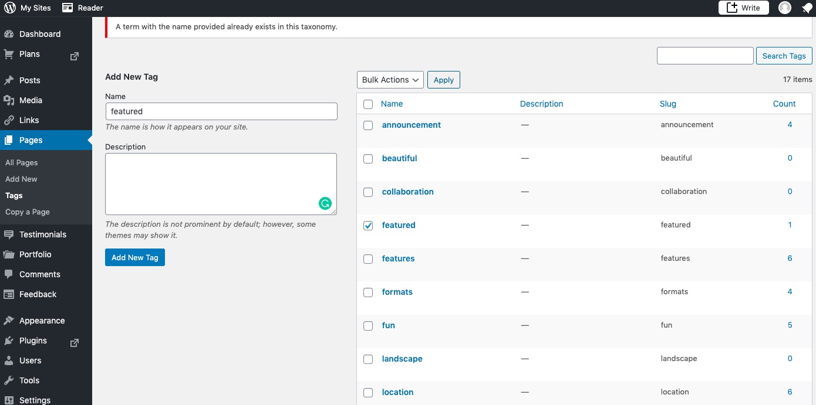Expand the Bulk Actions dropdown
Image resolution: width=816 pixels, height=405 pixels.
[390, 80]
